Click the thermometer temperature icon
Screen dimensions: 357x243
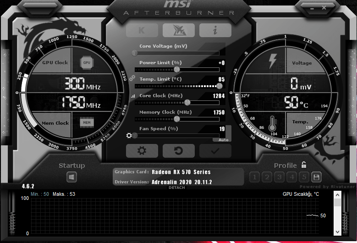[272, 123]
